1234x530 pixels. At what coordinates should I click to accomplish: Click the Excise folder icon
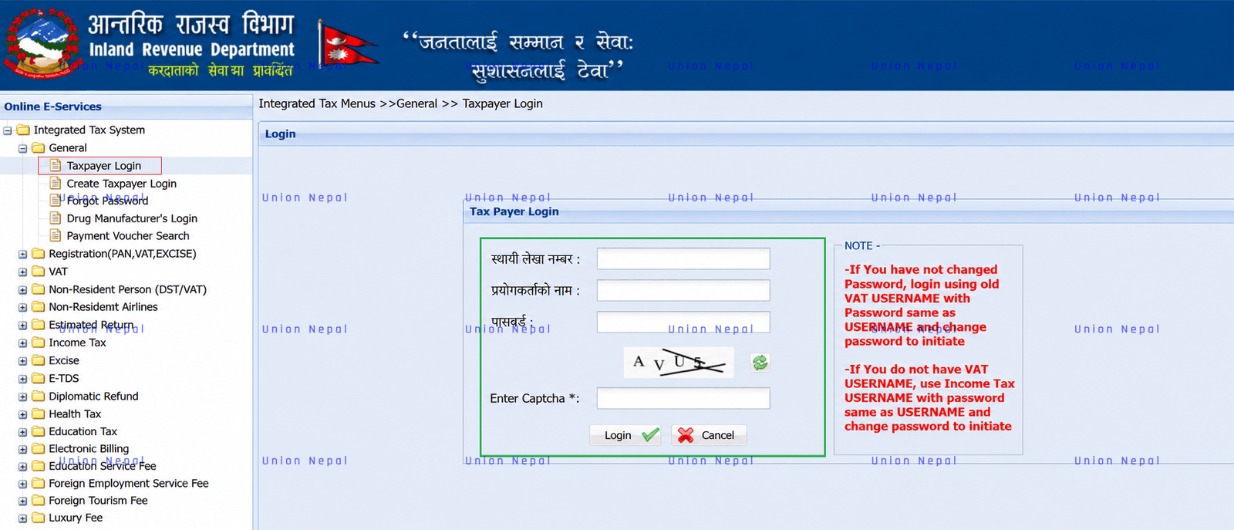tap(38, 360)
